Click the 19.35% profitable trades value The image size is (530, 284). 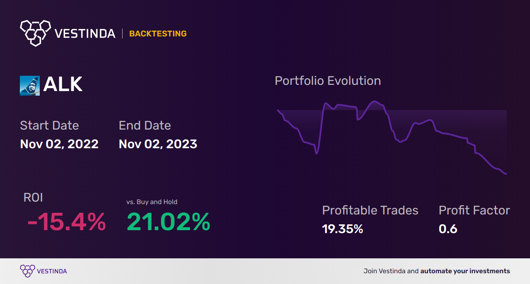342,229
